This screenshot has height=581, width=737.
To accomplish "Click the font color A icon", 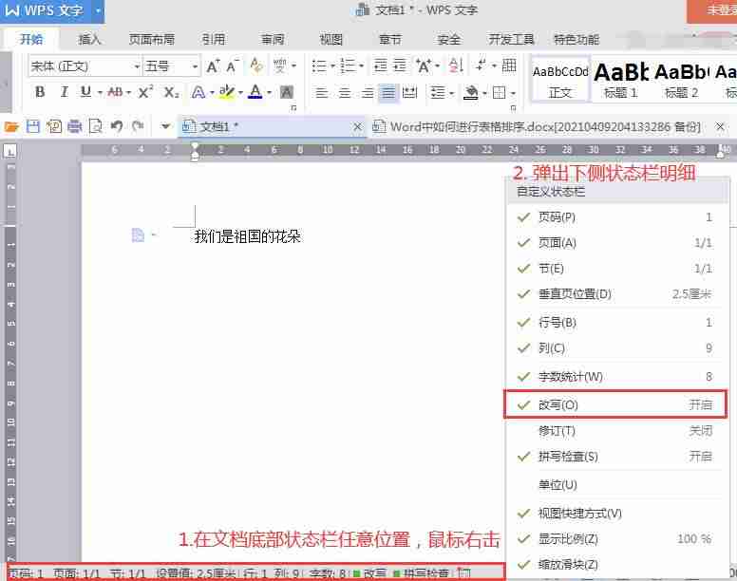I will tap(255, 91).
